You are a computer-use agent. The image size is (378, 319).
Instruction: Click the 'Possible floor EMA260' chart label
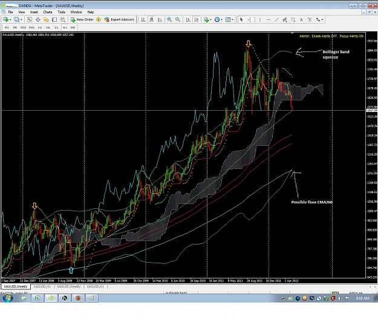tap(311, 202)
